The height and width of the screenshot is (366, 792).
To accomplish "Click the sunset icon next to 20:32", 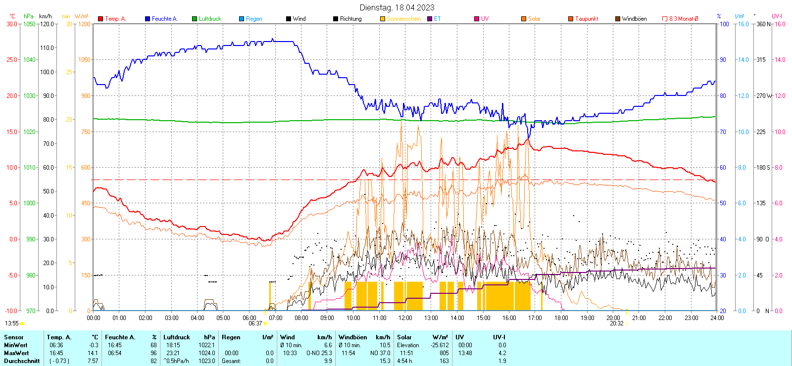I will (x=627, y=323).
